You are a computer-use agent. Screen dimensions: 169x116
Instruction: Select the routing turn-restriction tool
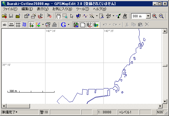click(x=118, y=16)
